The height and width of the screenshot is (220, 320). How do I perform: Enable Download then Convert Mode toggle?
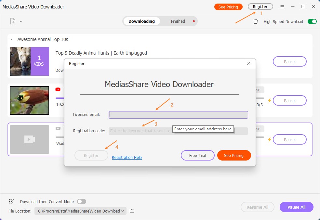(x=81, y=201)
